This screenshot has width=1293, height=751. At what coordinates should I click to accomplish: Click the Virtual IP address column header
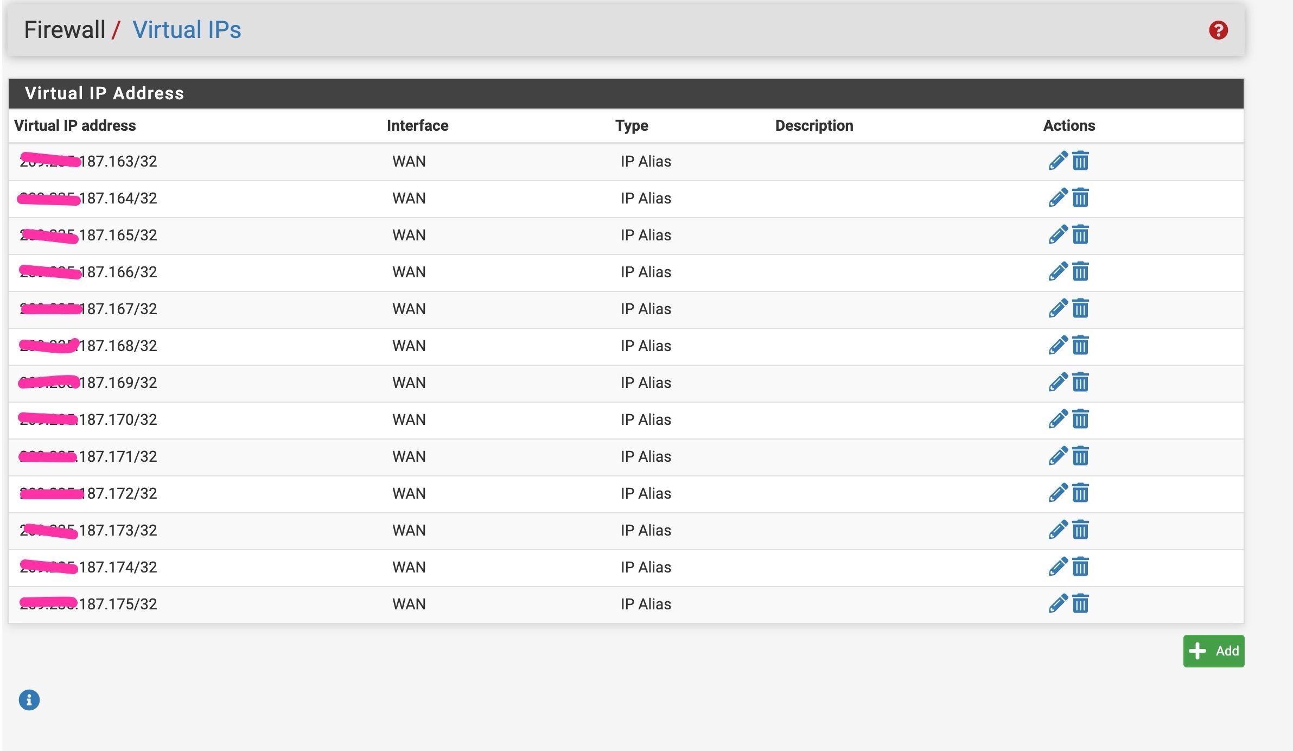coord(75,126)
